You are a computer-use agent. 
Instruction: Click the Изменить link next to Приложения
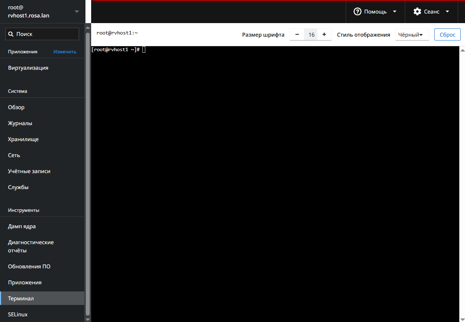click(x=65, y=52)
